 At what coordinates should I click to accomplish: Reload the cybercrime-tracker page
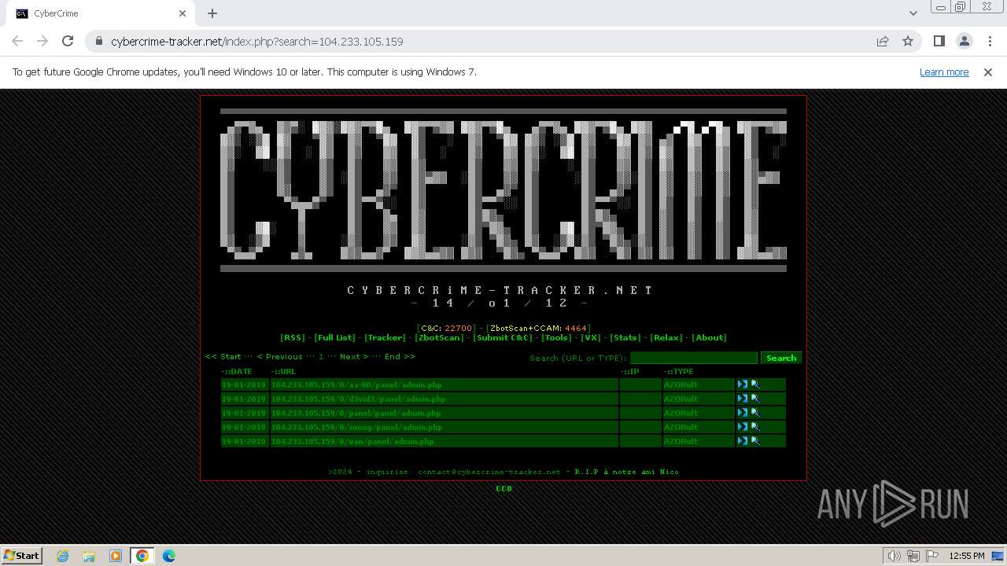(x=68, y=41)
